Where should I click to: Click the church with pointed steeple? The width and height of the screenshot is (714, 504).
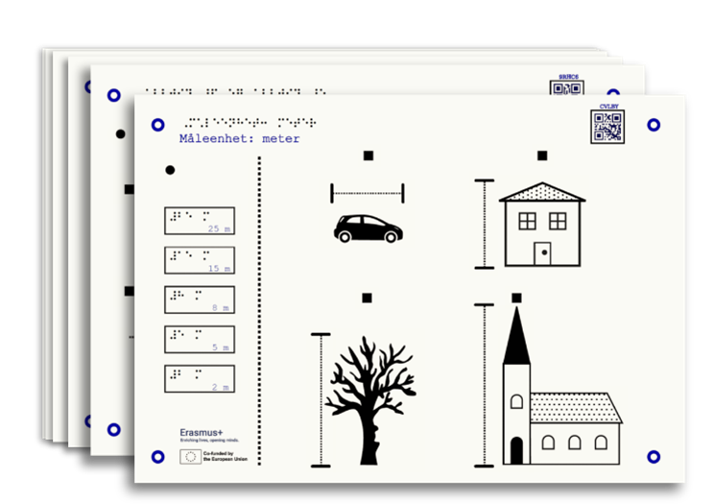[562, 386]
